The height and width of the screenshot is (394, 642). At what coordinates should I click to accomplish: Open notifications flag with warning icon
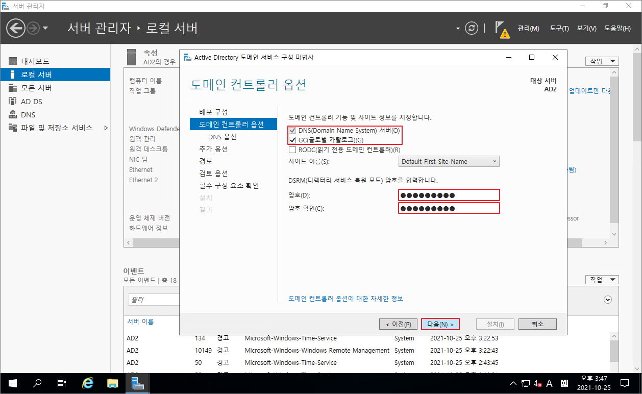pyautogui.click(x=502, y=29)
